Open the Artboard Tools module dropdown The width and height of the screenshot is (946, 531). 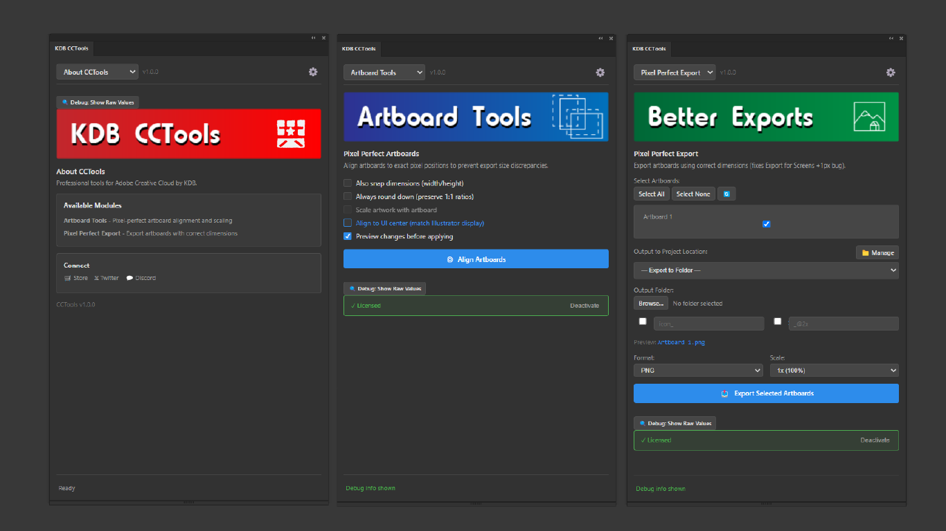[384, 73]
